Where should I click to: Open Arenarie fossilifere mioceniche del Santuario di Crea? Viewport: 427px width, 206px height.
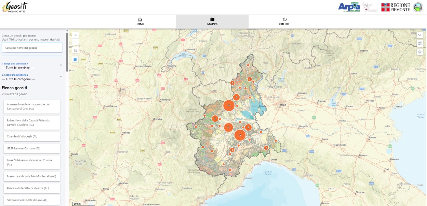tap(32, 106)
